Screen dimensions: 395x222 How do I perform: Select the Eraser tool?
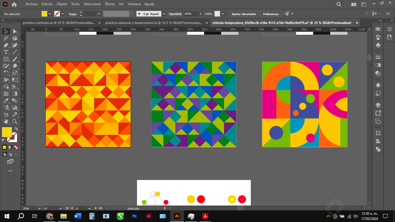click(x=15, y=66)
